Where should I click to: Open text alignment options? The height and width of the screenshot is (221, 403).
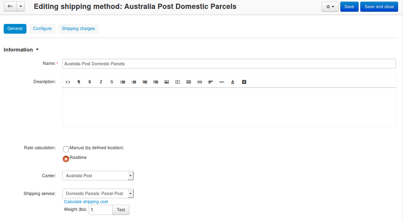pyautogui.click(x=211, y=82)
